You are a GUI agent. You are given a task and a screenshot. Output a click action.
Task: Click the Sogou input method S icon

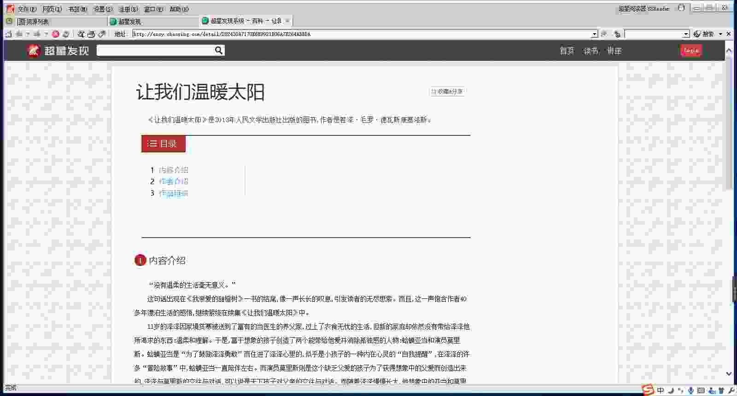pyautogui.click(x=648, y=390)
